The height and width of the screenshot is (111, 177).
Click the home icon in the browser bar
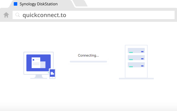tap(6, 15)
